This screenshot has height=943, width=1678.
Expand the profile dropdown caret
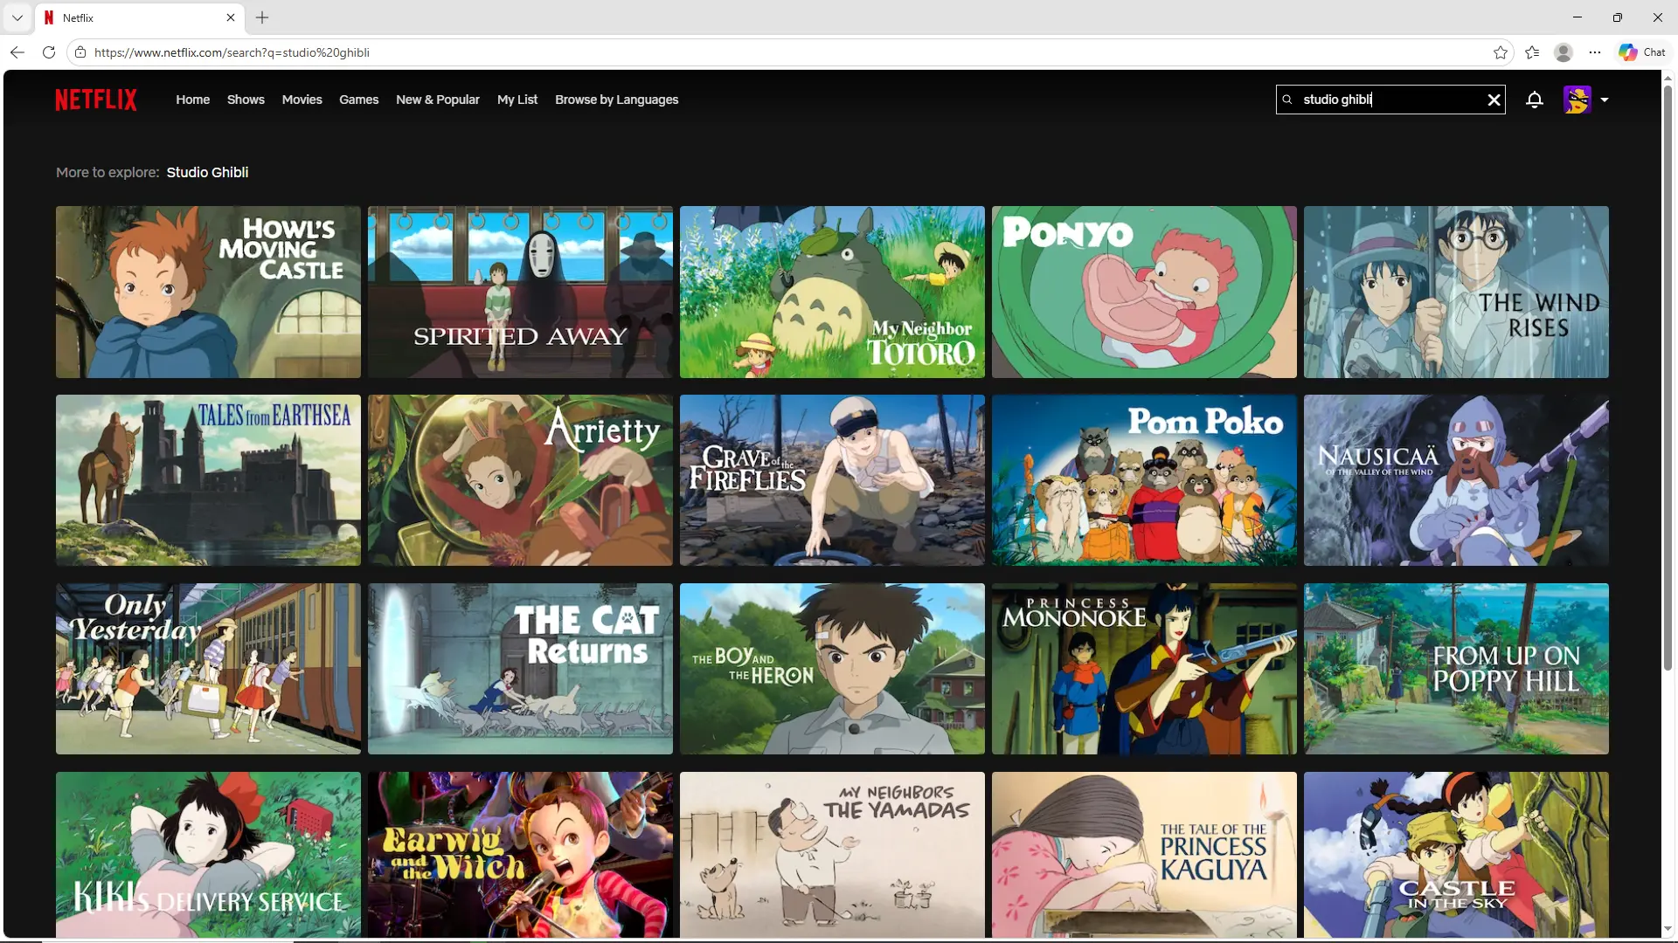pyautogui.click(x=1605, y=100)
